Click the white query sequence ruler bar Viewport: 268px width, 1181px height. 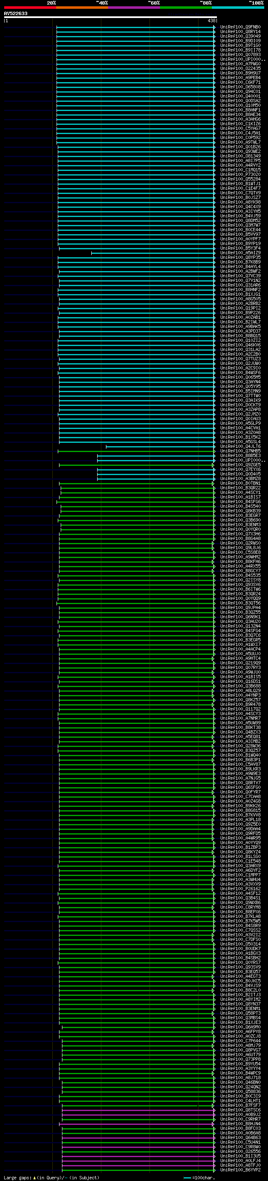click(111, 18)
